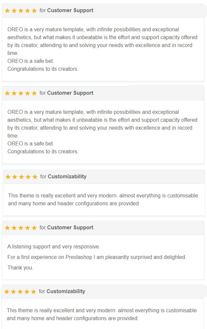Click the first star of the last Customizability review
Viewport: 207px width, 329px height.
coord(7,291)
